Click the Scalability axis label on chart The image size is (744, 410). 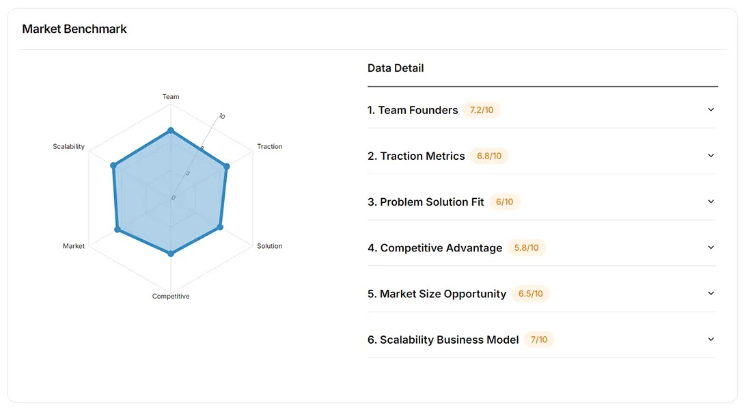click(x=68, y=147)
